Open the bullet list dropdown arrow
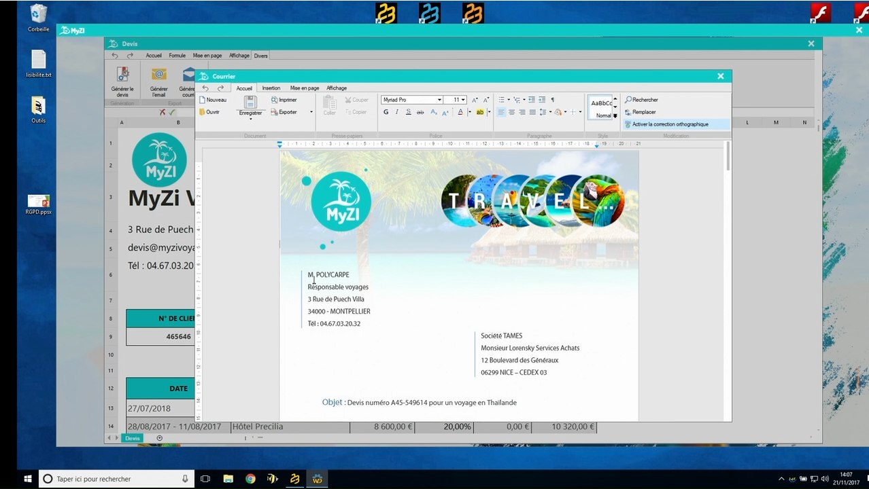Image resolution: width=869 pixels, height=489 pixels. click(507, 100)
